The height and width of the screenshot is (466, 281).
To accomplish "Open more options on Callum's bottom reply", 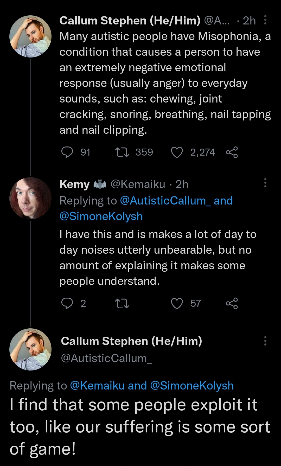I will (265, 341).
